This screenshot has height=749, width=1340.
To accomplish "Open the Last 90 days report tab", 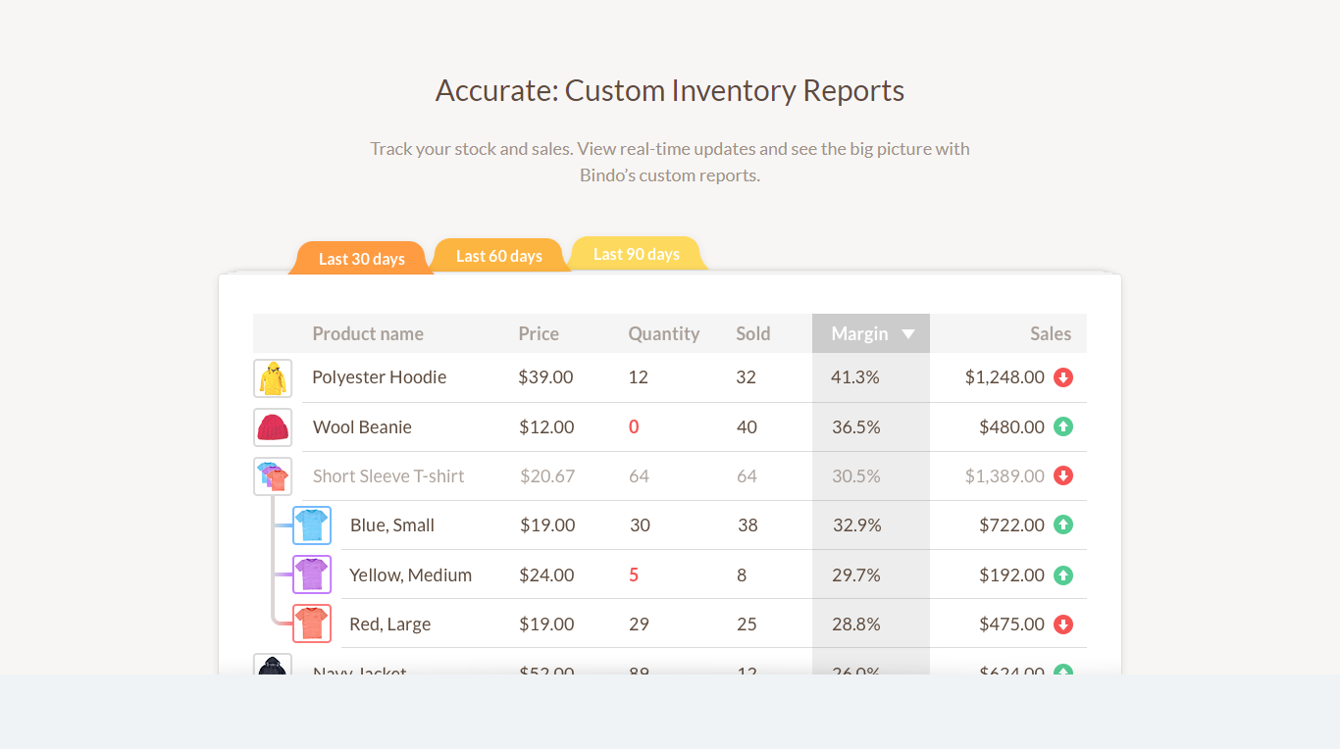I will pyautogui.click(x=636, y=253).
